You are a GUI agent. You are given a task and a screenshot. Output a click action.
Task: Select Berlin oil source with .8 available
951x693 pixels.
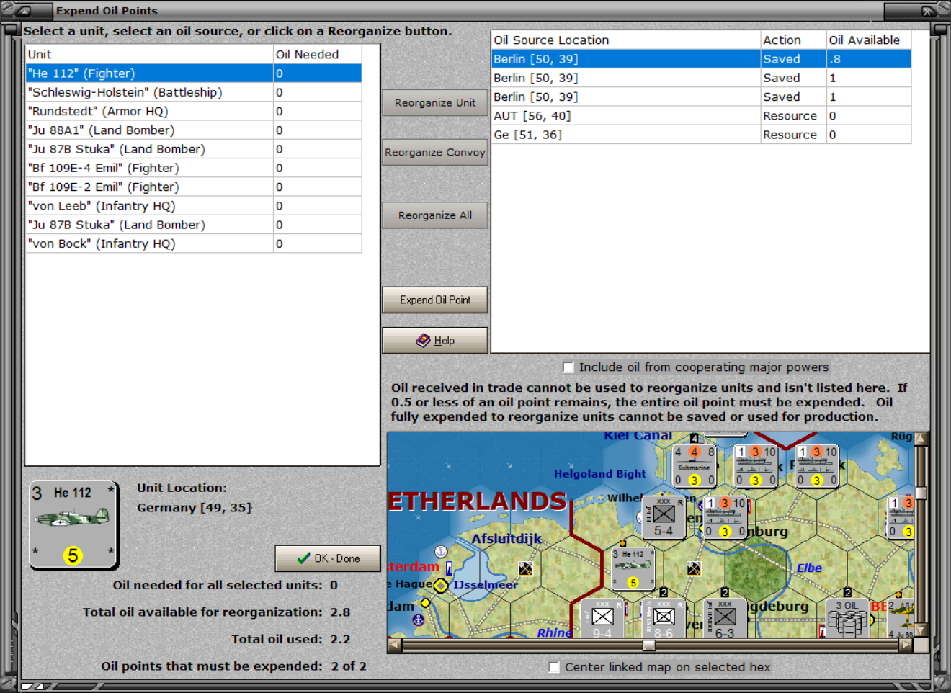pyautogui.click(x=701, y=59)
